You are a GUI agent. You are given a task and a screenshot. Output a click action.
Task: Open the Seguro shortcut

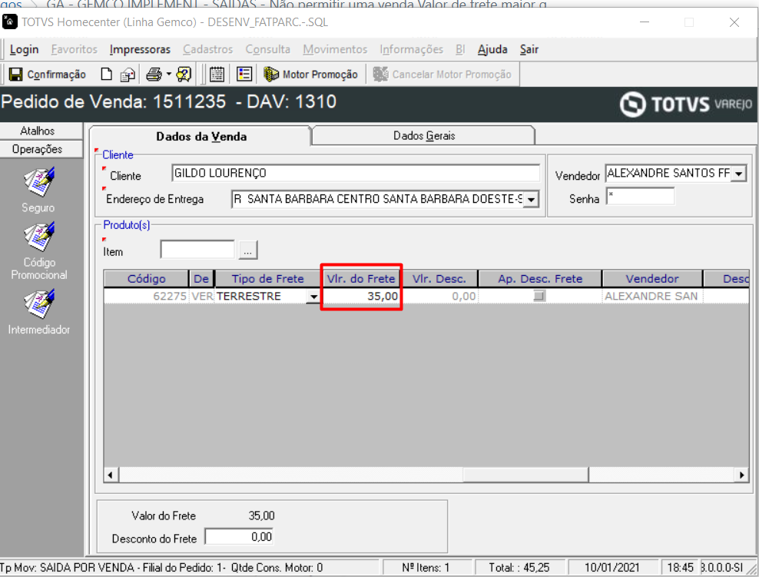[38, 191]
